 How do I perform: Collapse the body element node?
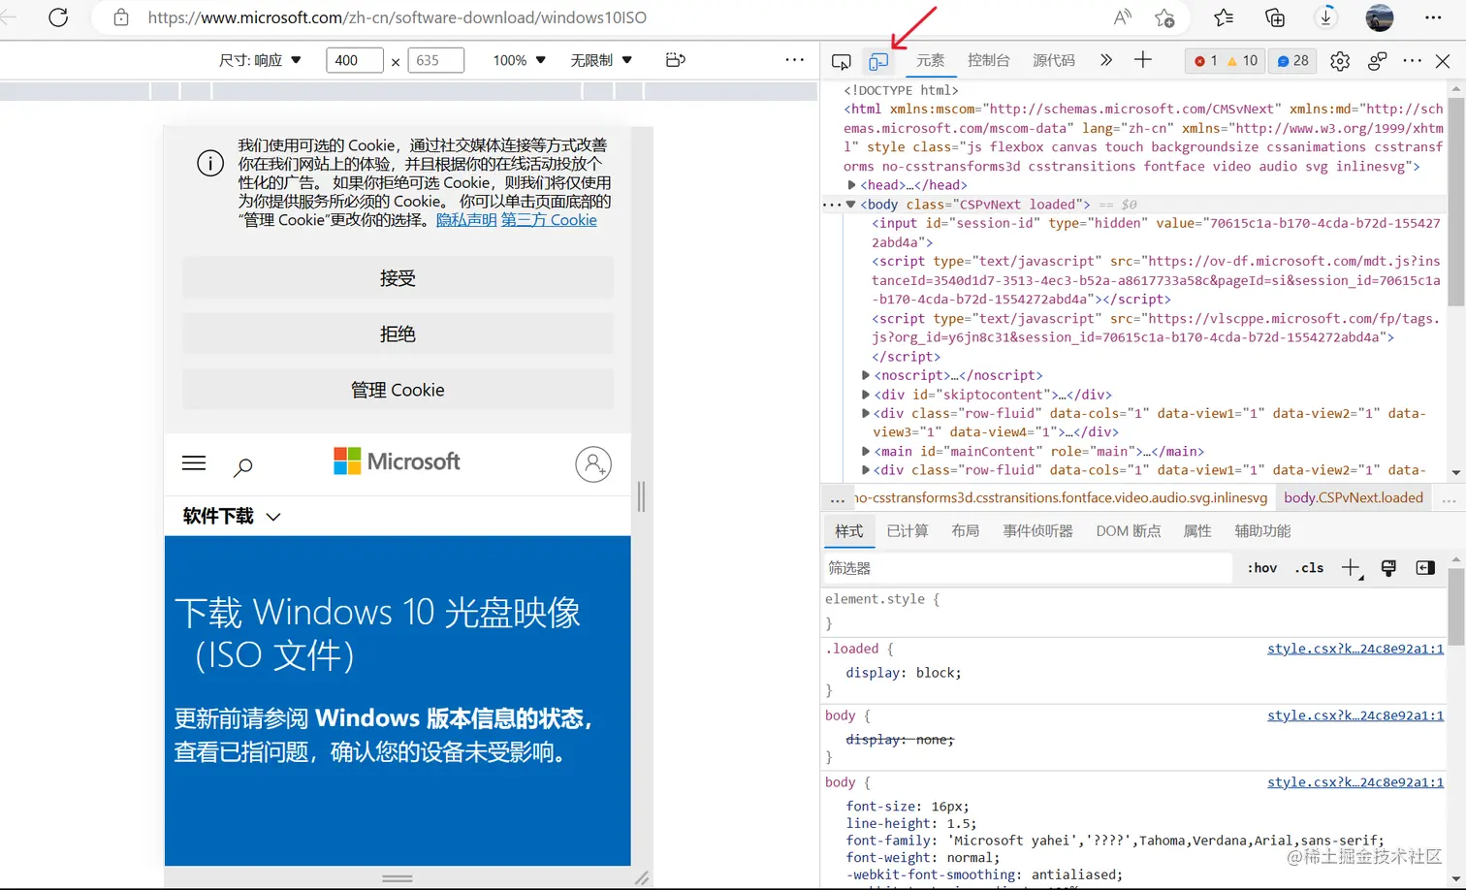tap(850, 205)
